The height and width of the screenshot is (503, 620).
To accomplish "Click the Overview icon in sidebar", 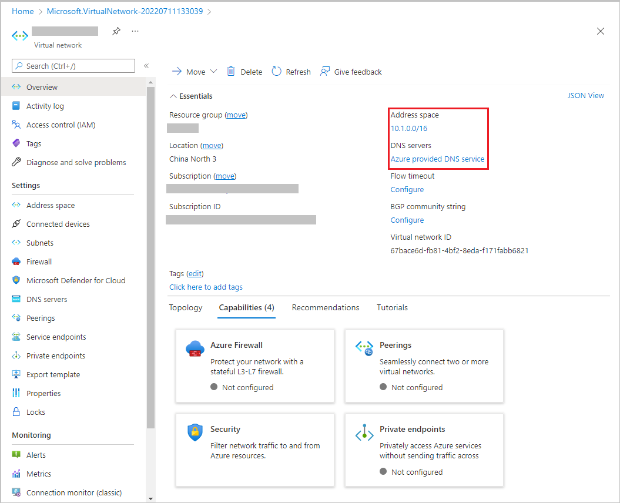I will click(16, 87).
